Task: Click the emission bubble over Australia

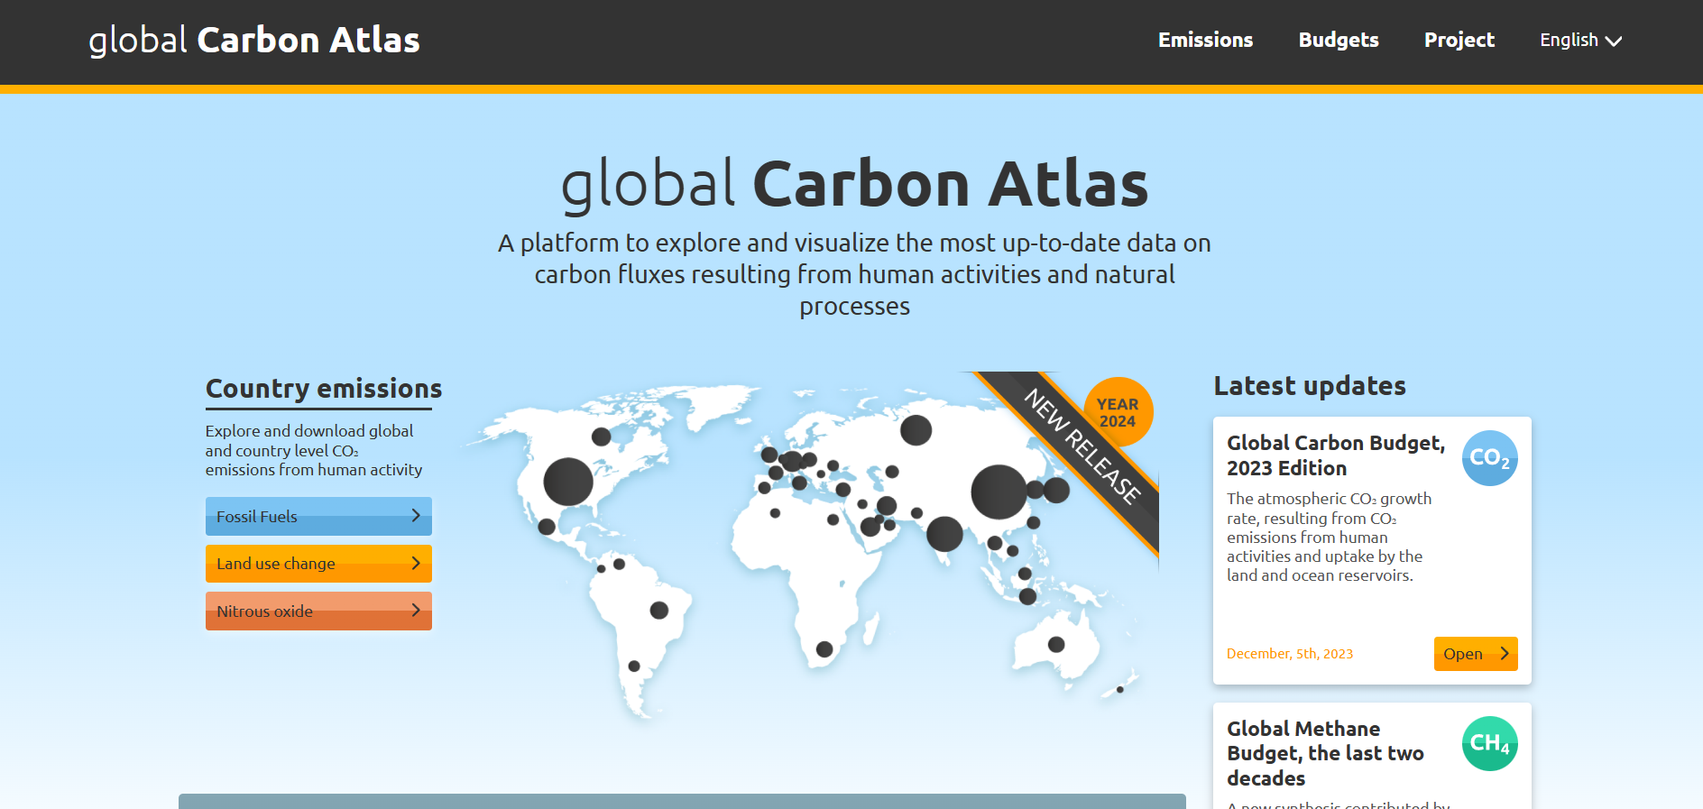Action: pyautogui.click(x=1056, y=645)
